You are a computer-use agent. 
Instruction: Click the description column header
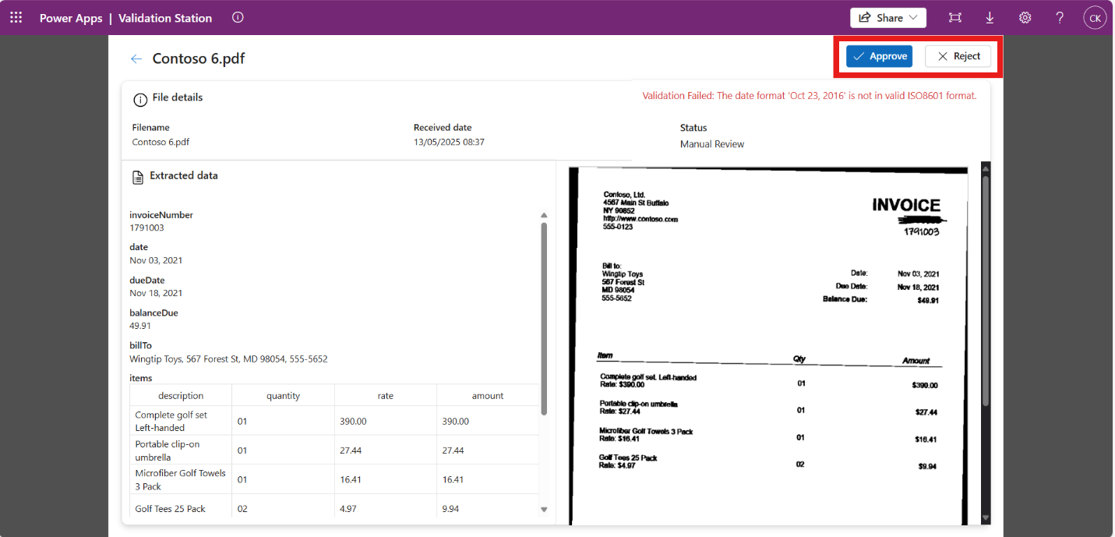(x=181, y=396)
